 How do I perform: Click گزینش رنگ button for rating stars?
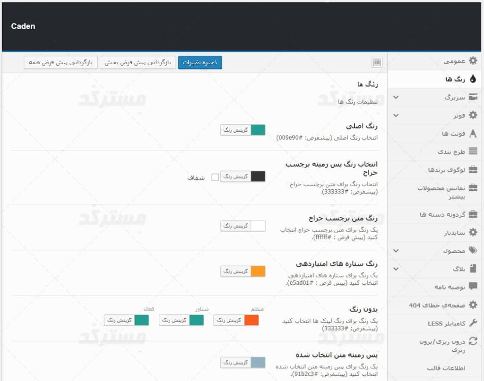click(x=236, y=271)
